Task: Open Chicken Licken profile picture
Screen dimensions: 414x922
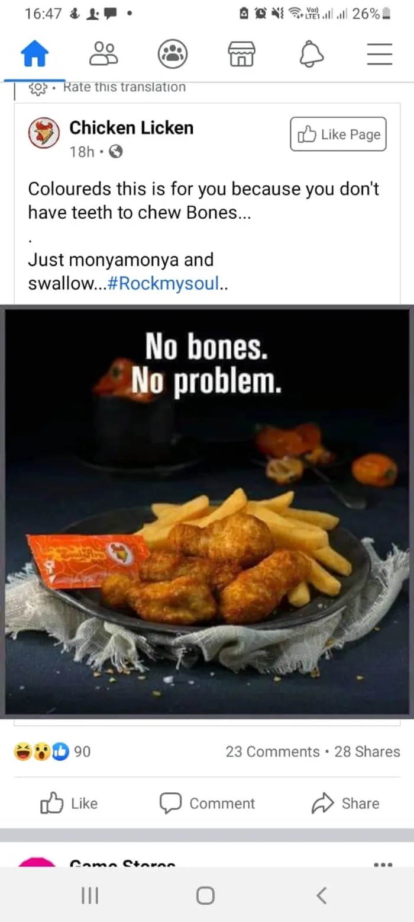Action: [x=44, y=133]
